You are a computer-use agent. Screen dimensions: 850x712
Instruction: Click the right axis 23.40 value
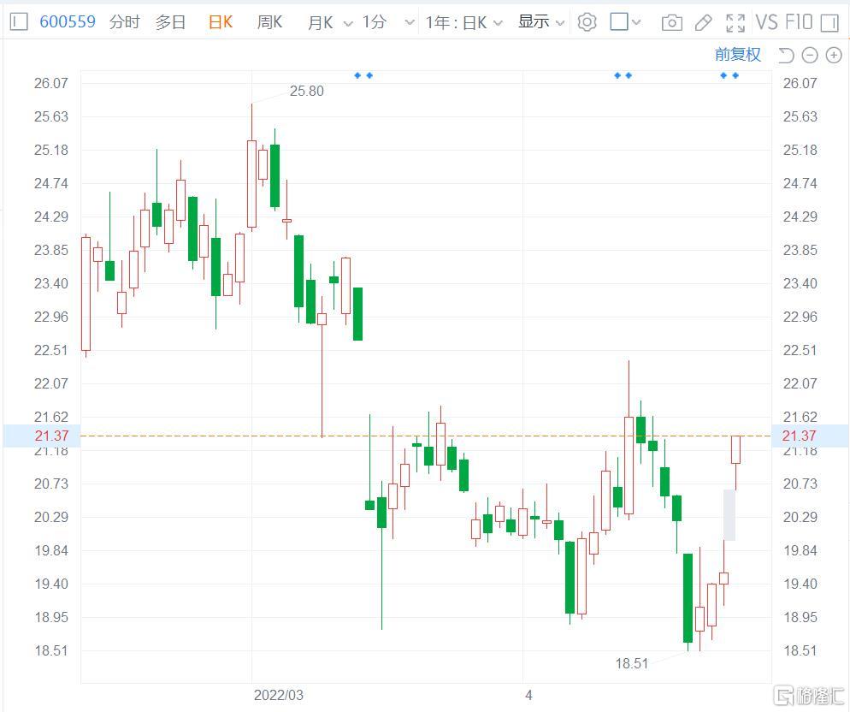(800, 283)
